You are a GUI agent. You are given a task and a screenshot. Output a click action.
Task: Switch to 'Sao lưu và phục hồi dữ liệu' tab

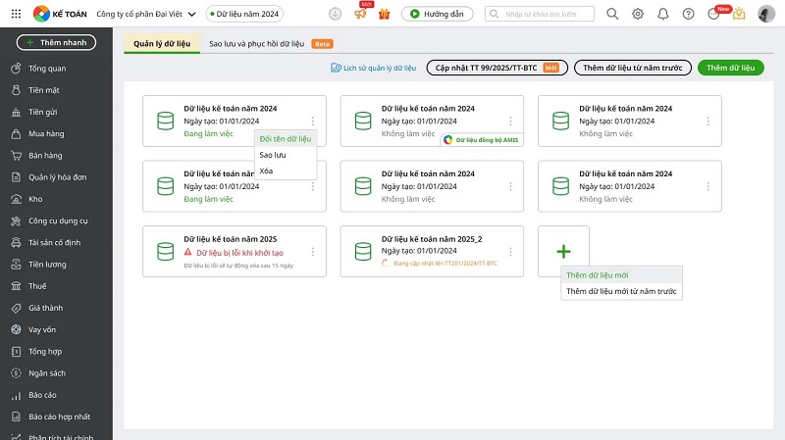pos(257,44)
